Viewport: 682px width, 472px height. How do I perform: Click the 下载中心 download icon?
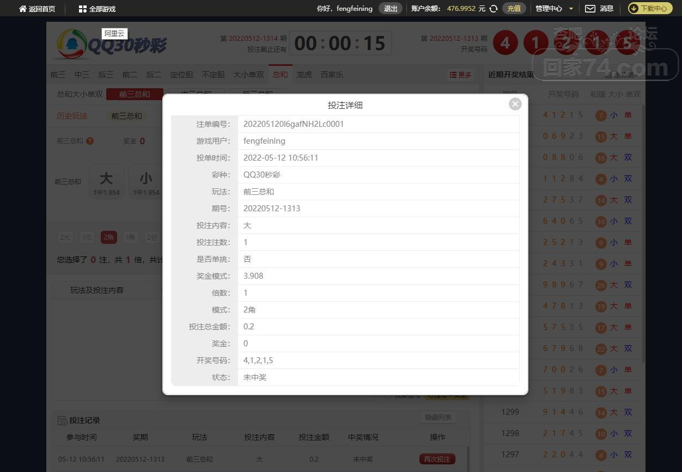(x=634, y=9)
